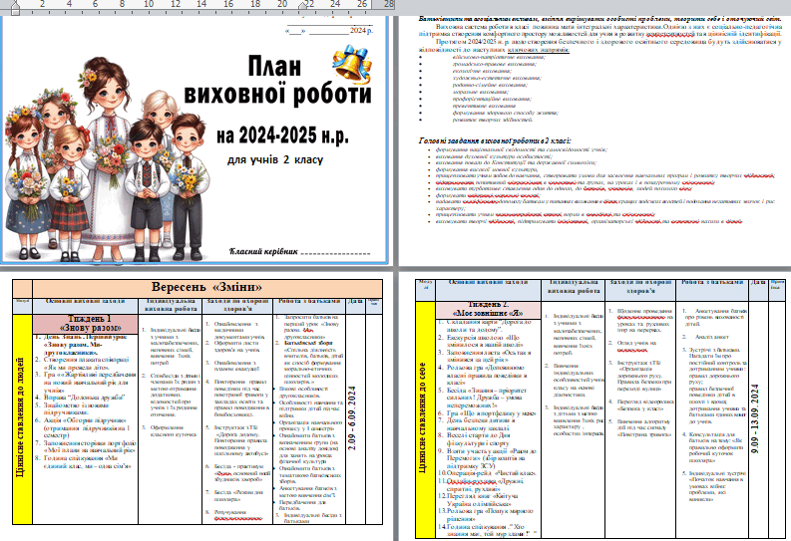Click the item 'Аналіз анкет' in Week 2 table

(712, 337)
